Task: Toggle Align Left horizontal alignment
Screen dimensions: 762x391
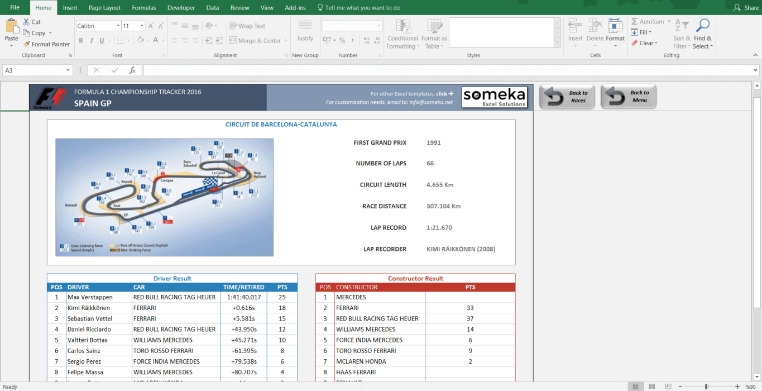Action: tap(175, 40)
